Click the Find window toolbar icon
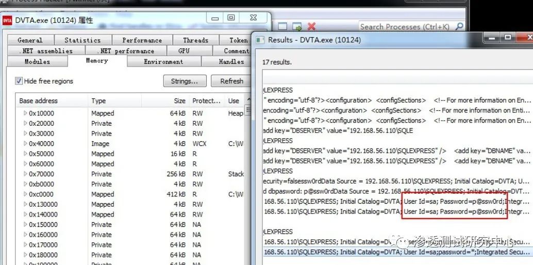The width and height of the screenshot is (533, 265). click(283, 26)
